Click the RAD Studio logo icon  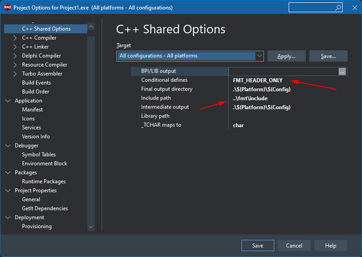7,7
